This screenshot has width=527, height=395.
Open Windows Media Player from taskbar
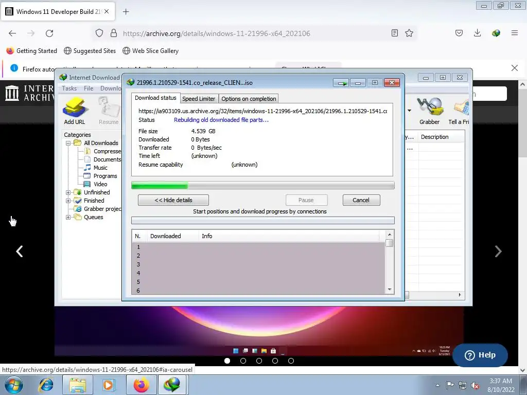[x=109, y=385]
